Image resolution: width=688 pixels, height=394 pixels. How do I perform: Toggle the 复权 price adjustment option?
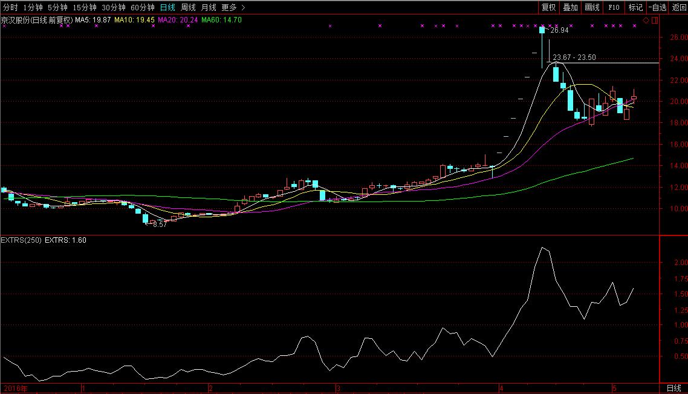548,7
